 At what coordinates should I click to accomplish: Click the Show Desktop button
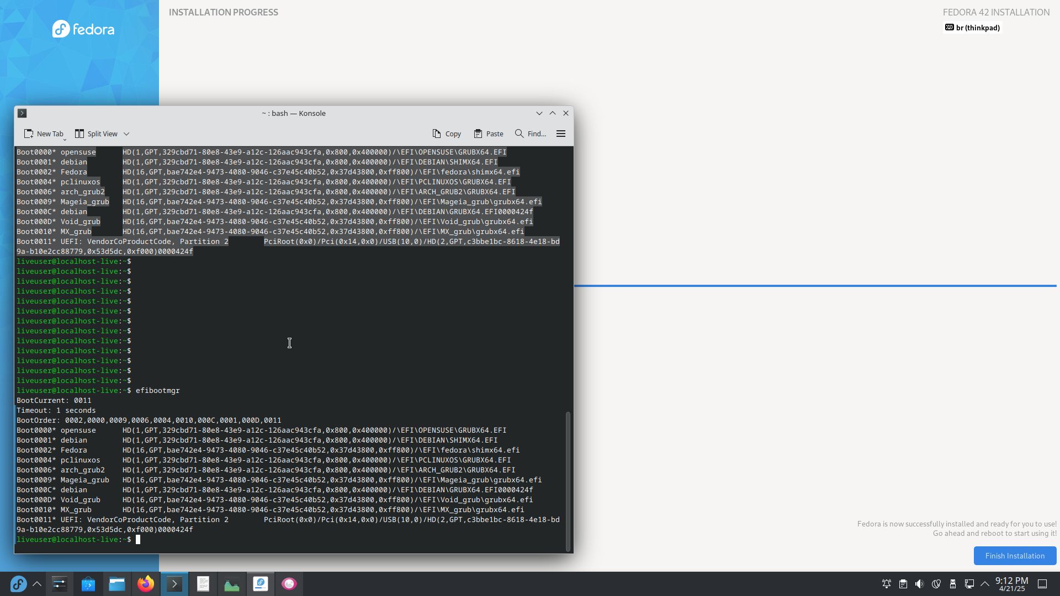(x=1042, y=584)
